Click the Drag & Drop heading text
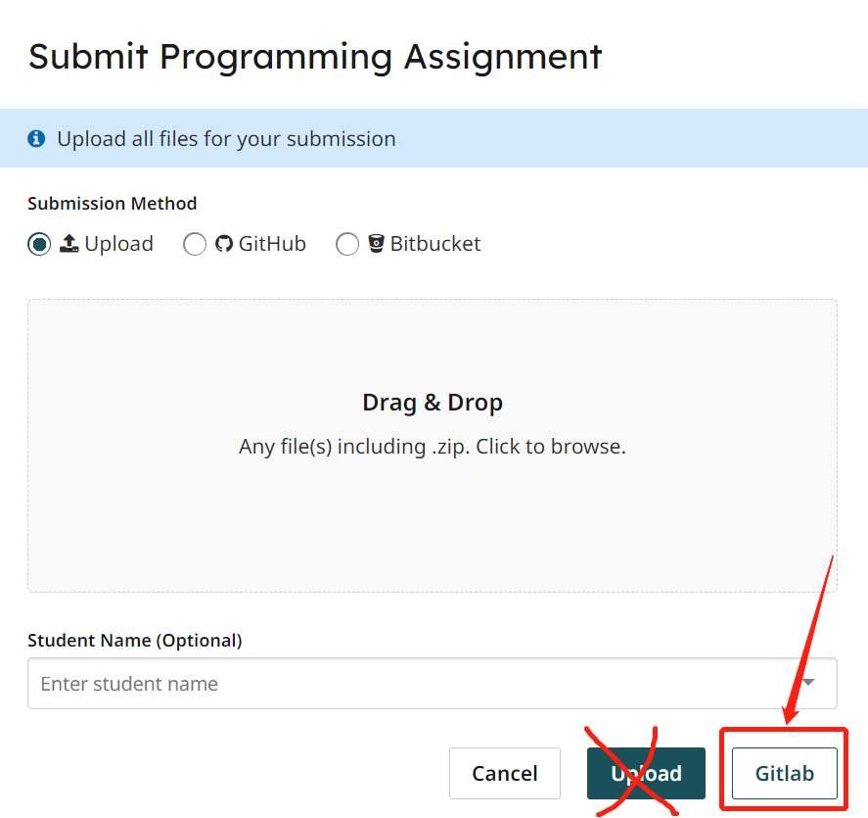 (x=433, y=402)
